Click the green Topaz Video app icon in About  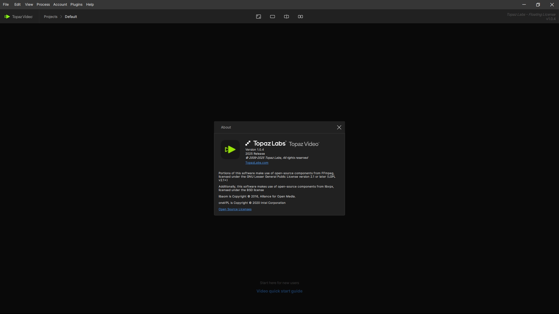coord(230,149)
